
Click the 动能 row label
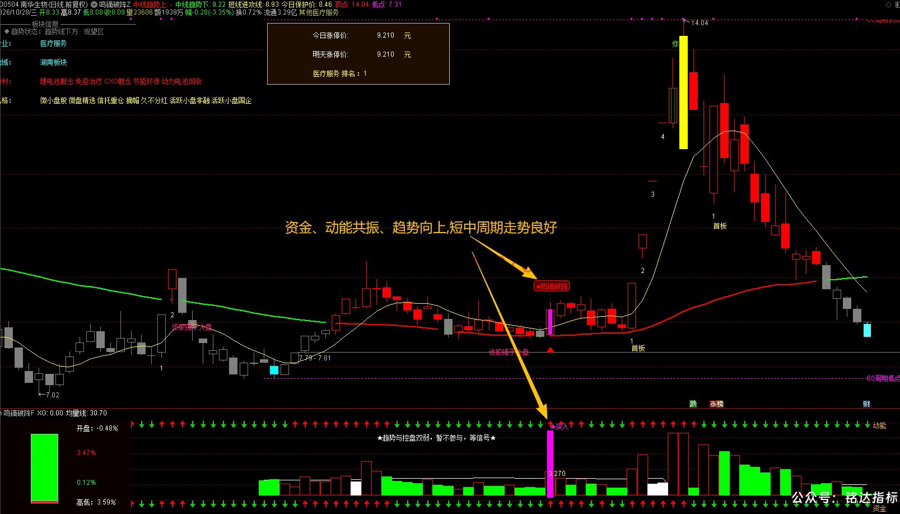pos(879,425)
